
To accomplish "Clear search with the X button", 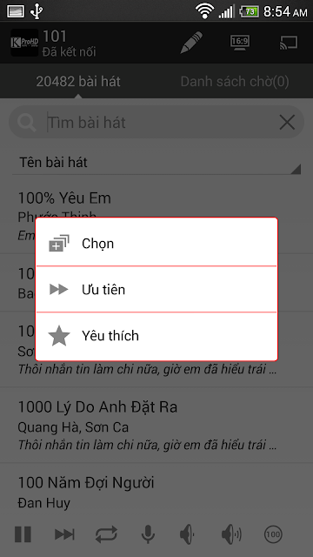I will (287, 123).
